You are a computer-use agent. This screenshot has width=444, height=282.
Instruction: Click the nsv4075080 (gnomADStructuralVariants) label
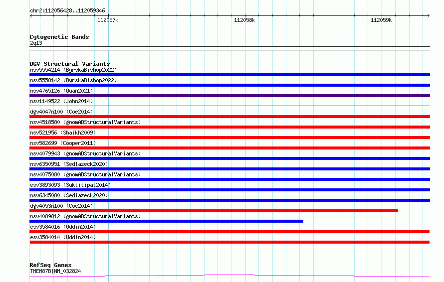tap(85, 174)
